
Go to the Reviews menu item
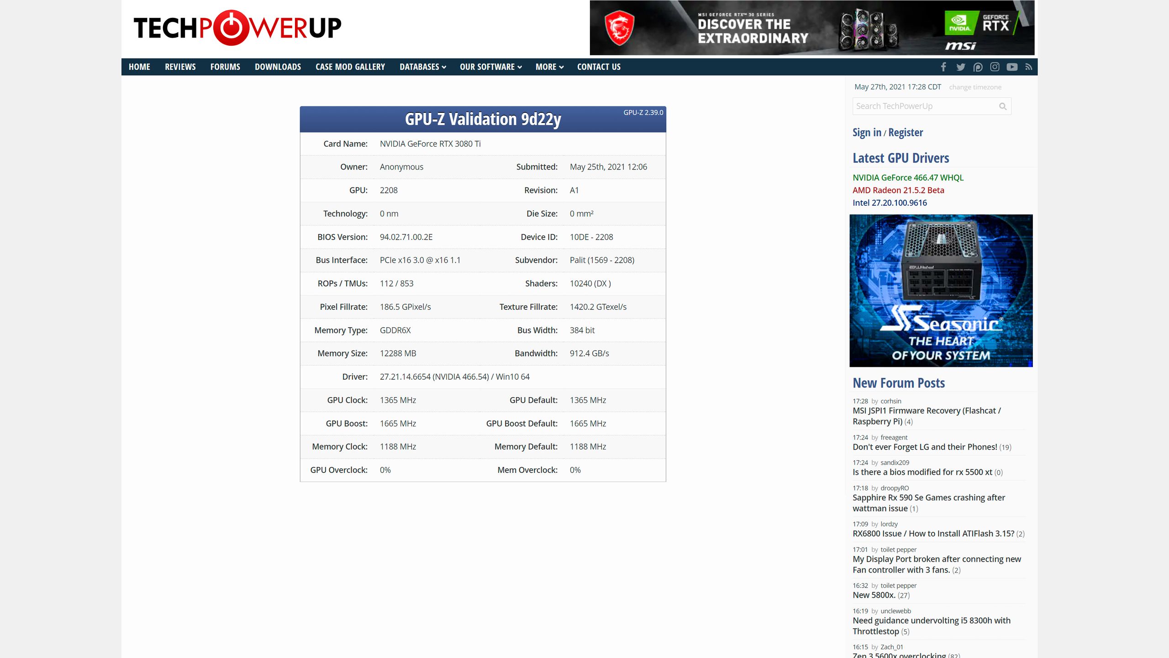[x=180, y=67]
